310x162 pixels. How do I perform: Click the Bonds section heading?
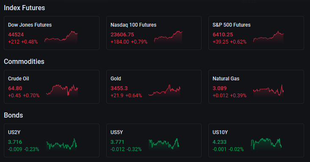[x=14, y=115]
